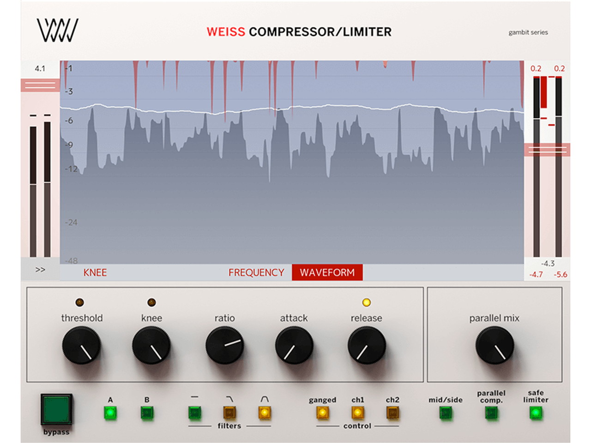Enable the safe limiter
This screenshot has height=443, width=591.
536,413
